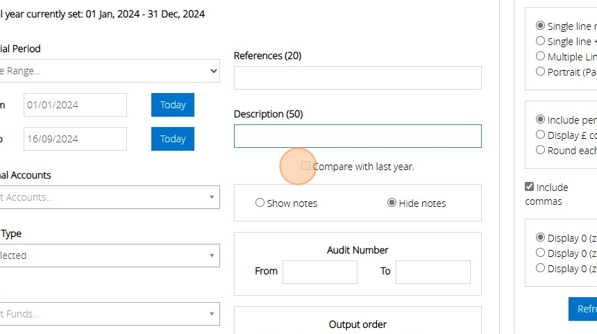Image resolution: width=597 pixels, height=334 pixels.
Task: Click the from-date field showing 01/01/2024
Action: point(75,105)
